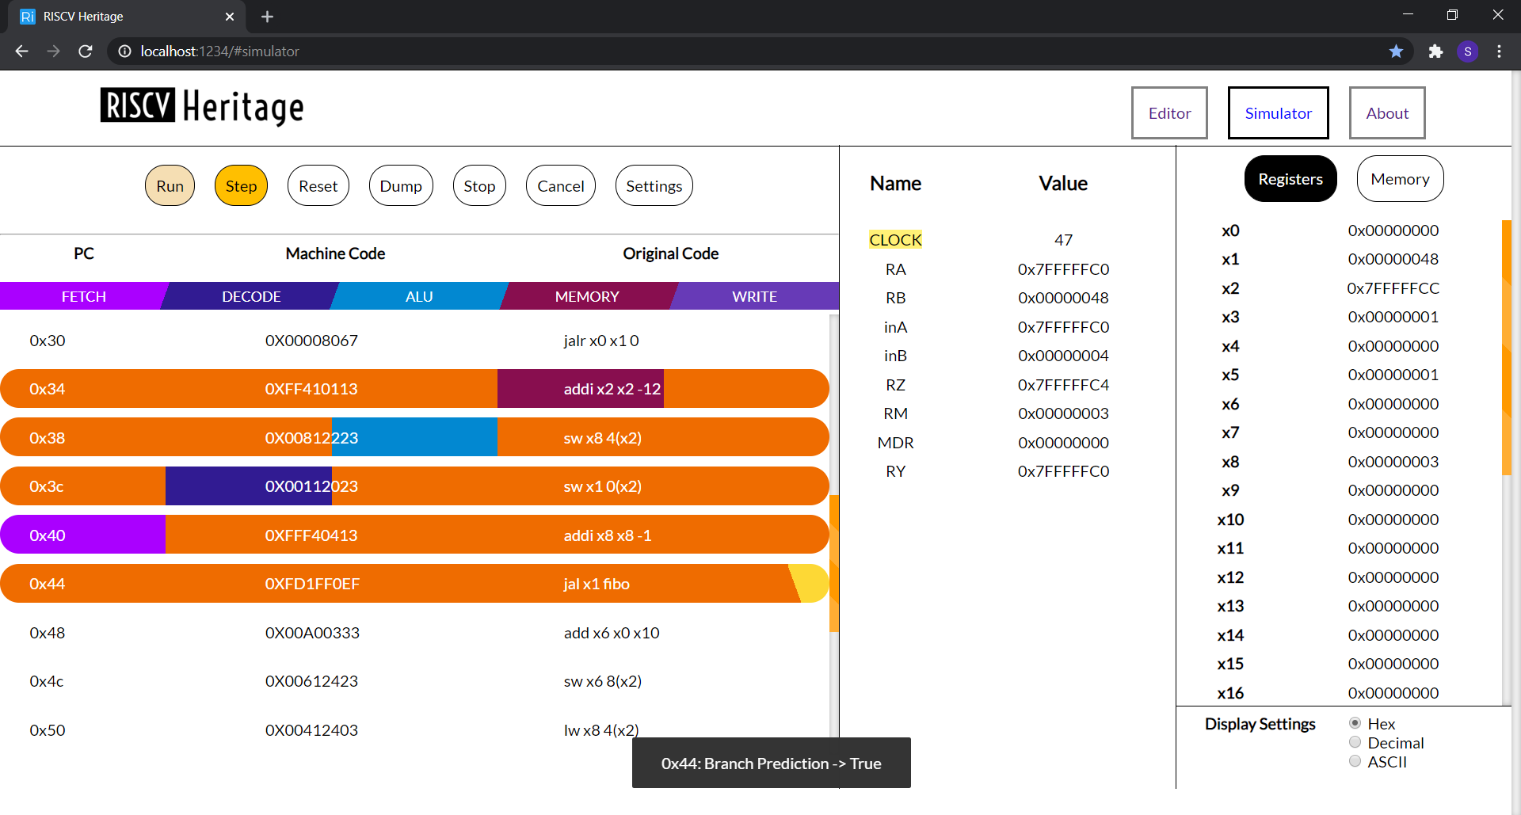
Task: Click the site information icon in address bar
Action: pyautogui.click(x=124, y=51)
